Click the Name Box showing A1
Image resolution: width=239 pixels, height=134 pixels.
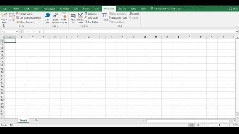(x=9, y=32)
